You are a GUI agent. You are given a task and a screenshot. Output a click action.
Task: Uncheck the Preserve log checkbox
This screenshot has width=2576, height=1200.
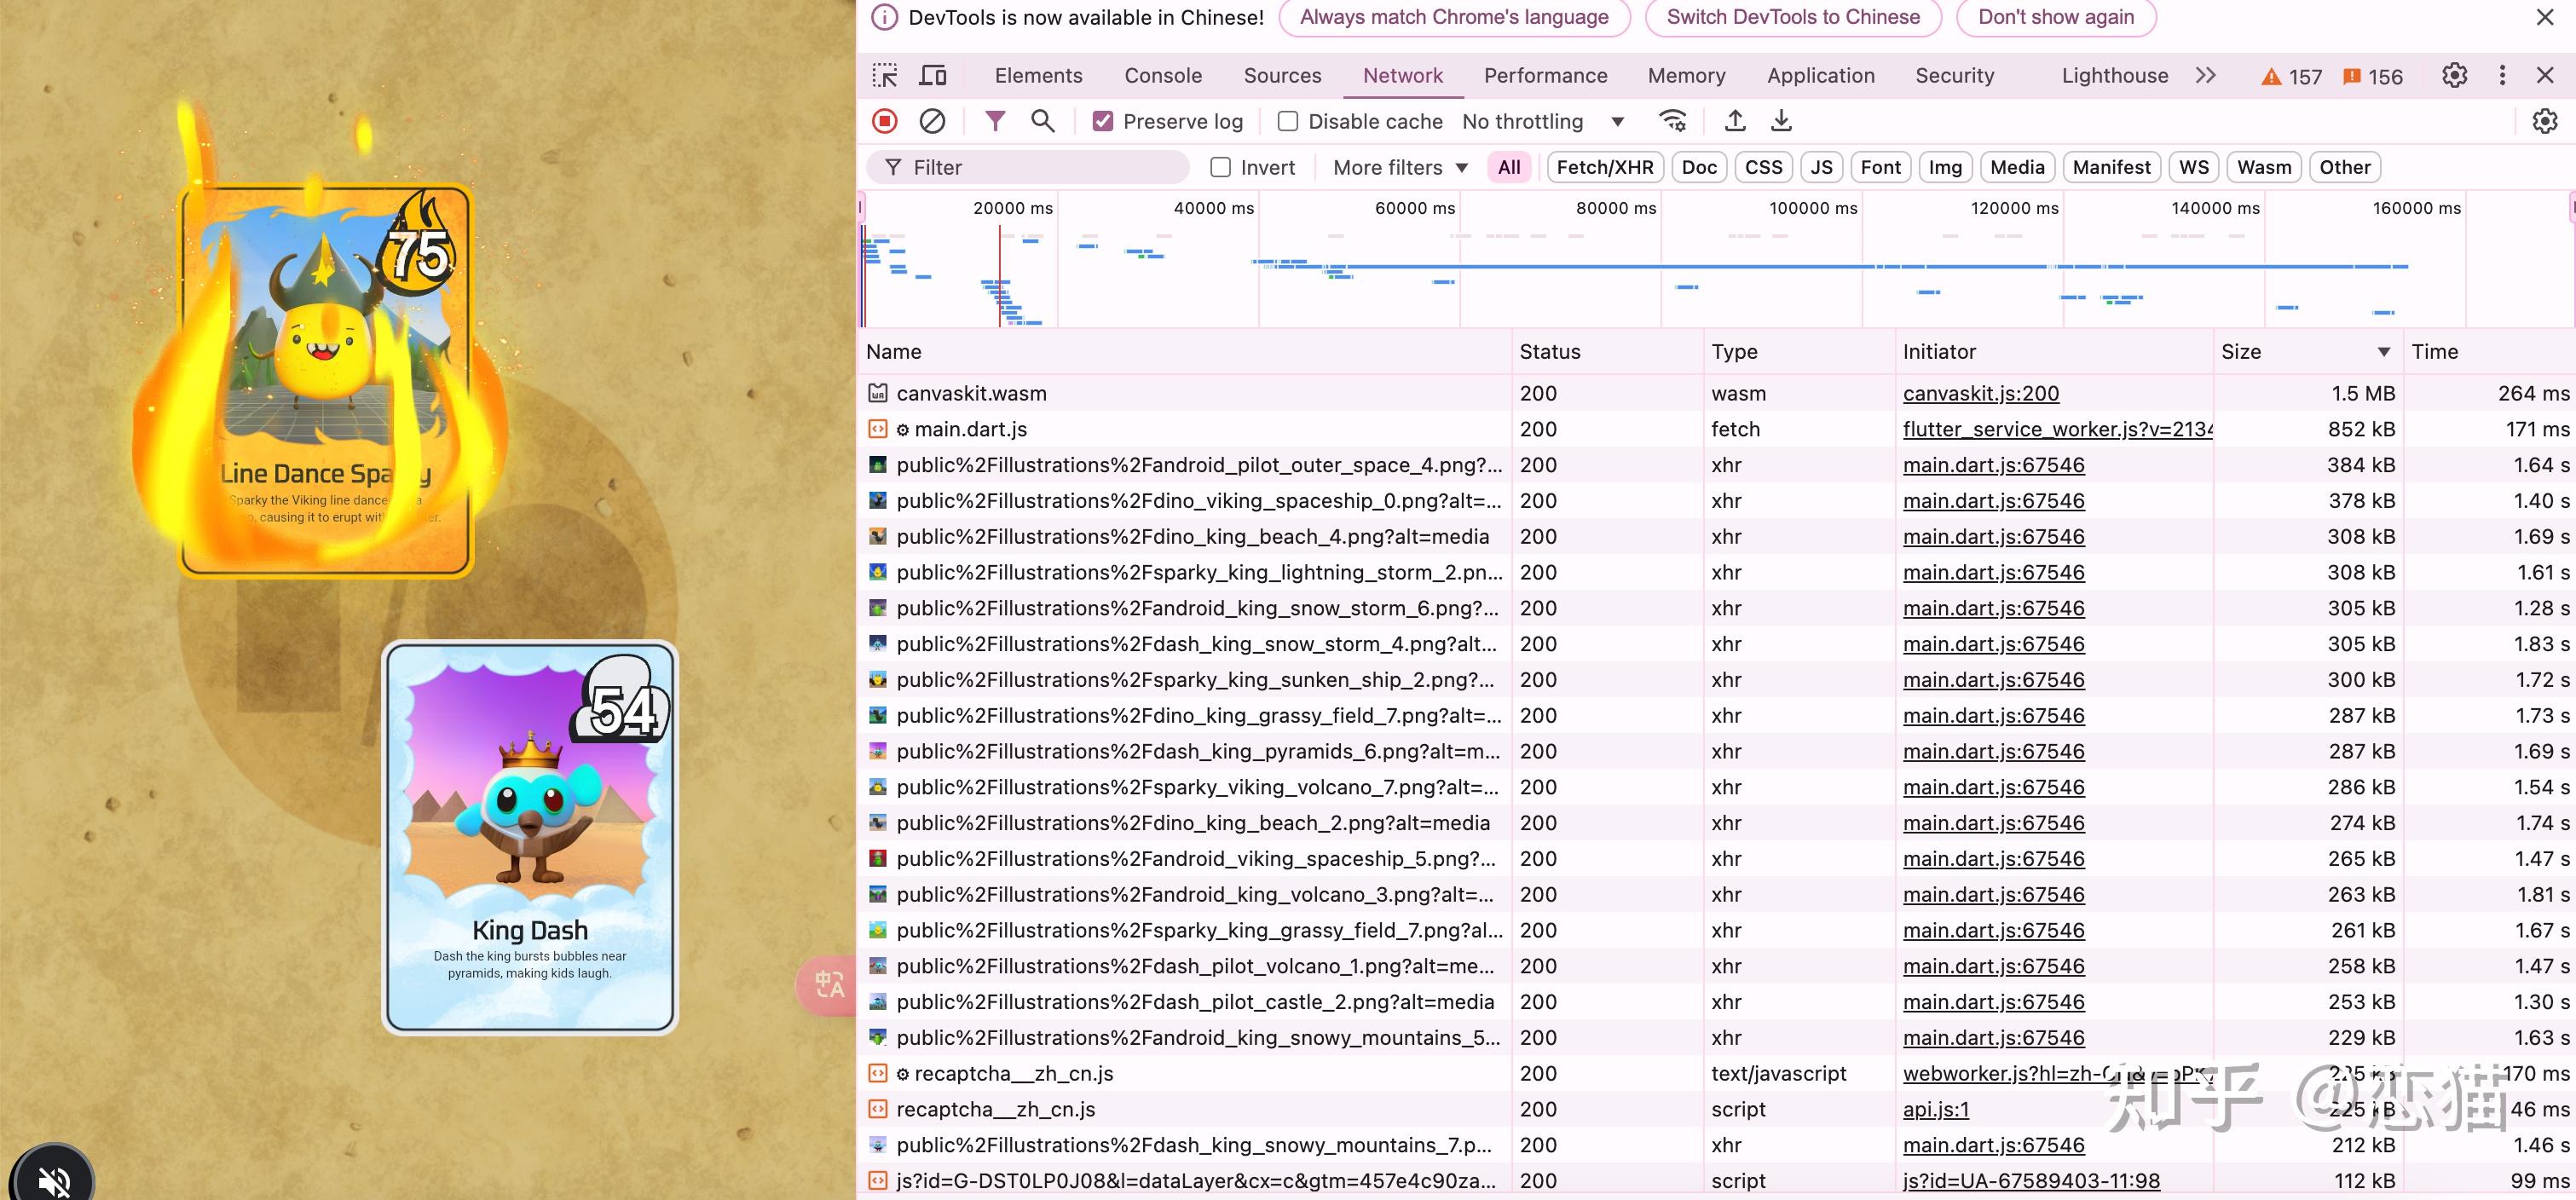point(1102,121)
